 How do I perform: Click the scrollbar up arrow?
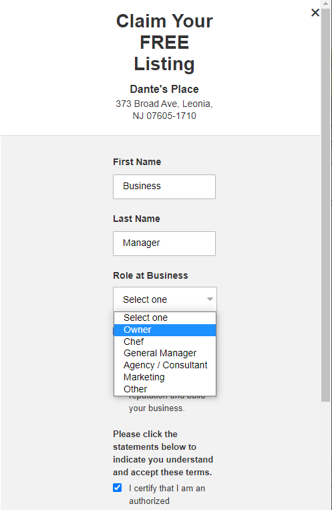(325, 3)
